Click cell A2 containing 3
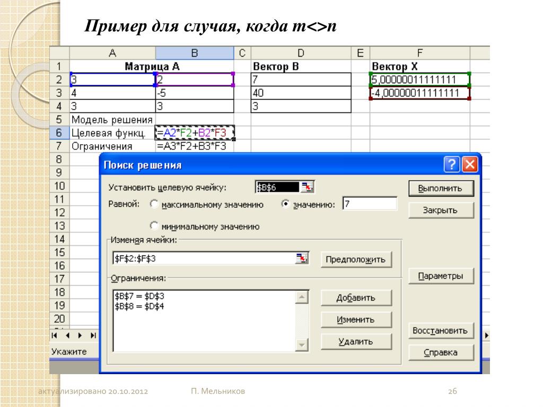 click(x=112, y=79)
